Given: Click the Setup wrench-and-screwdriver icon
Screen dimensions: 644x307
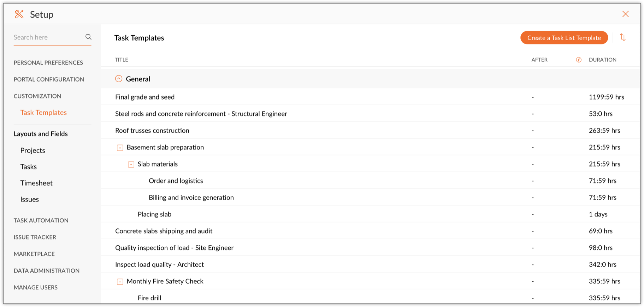Looking at the screenshot, I should tap(19, 14).
